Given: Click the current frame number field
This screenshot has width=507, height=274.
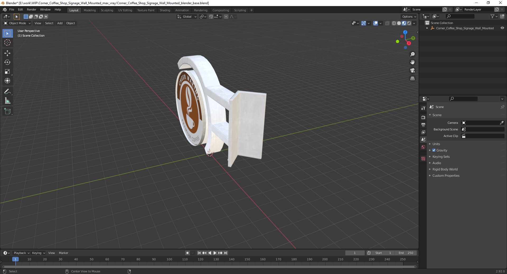Looking at the screenshot, I should point(355,253).
